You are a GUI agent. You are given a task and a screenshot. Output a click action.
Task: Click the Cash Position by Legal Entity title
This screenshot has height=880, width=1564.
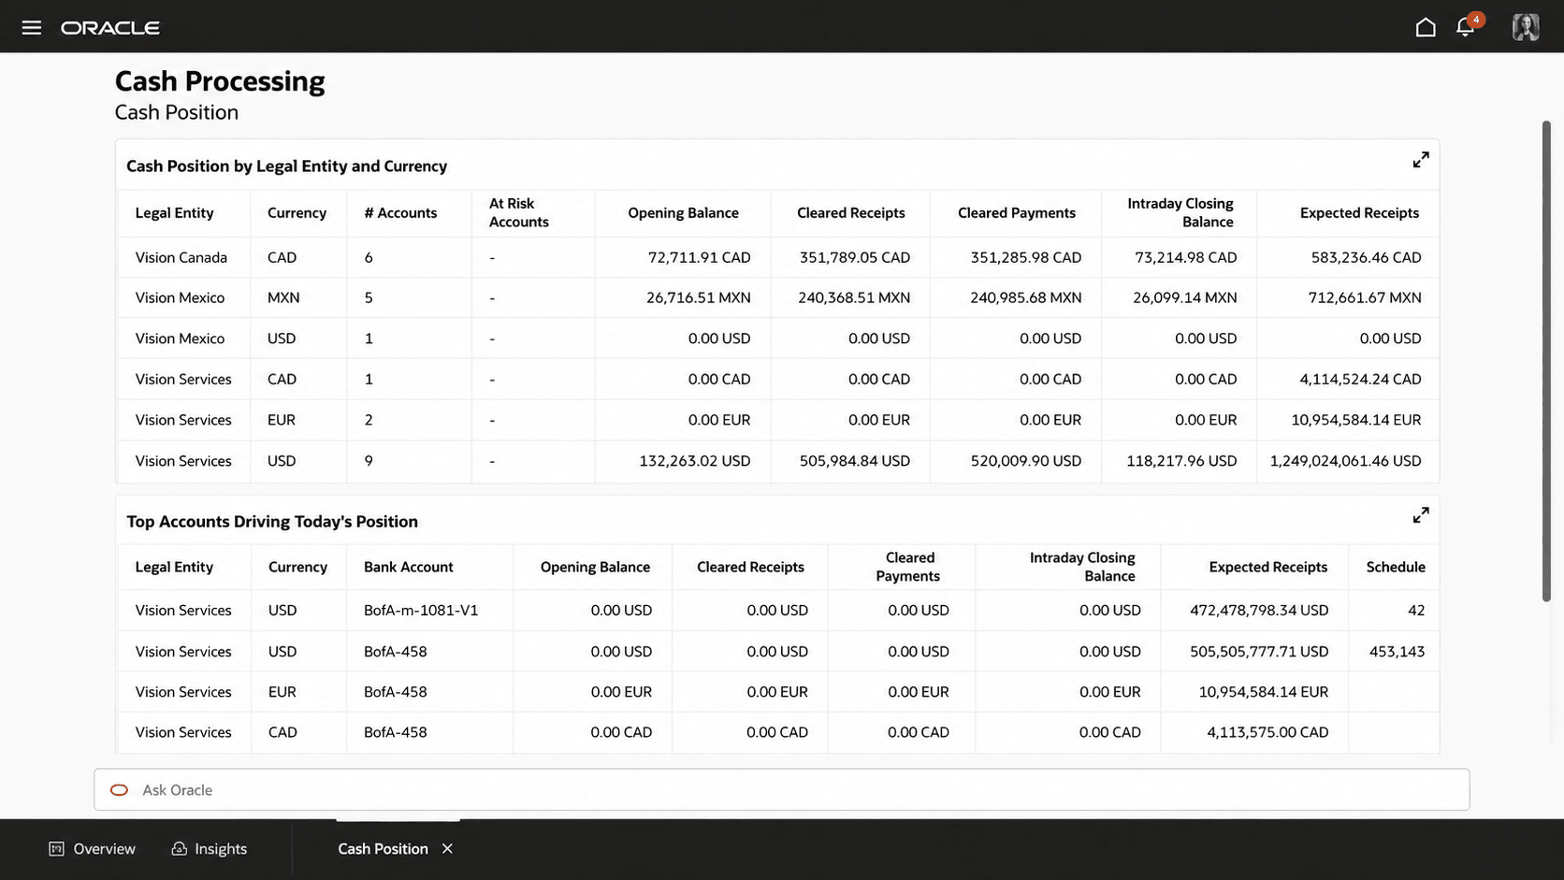[x=286, y=166]
